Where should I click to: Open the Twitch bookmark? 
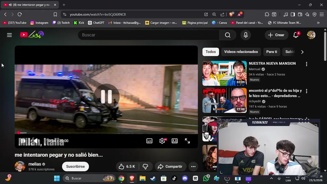pos(61,23)
